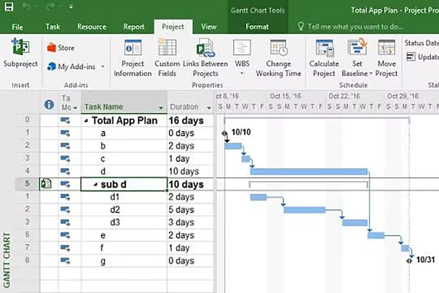This screenshot has width=439, height=293.
Task: Open the Office Store
Action: [61, 48]
